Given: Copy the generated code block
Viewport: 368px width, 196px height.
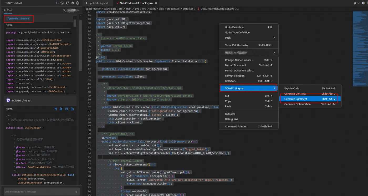Looking at the screenshot, I should coord(61,109).
